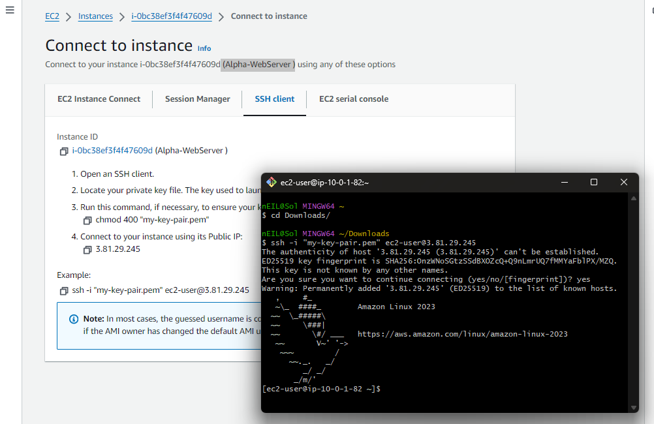
Task: Click the 'Example:' label
Action: coord(73,275)
